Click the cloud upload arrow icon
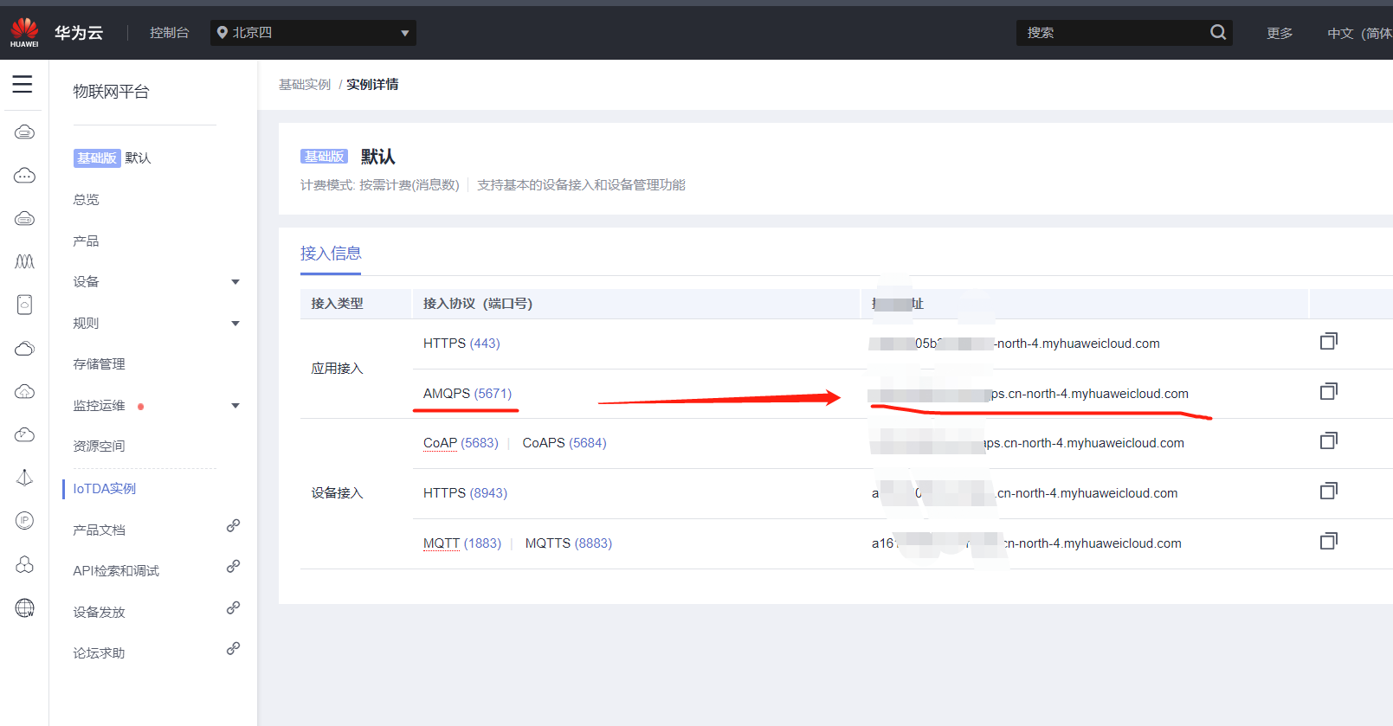 tap(24, 392)
